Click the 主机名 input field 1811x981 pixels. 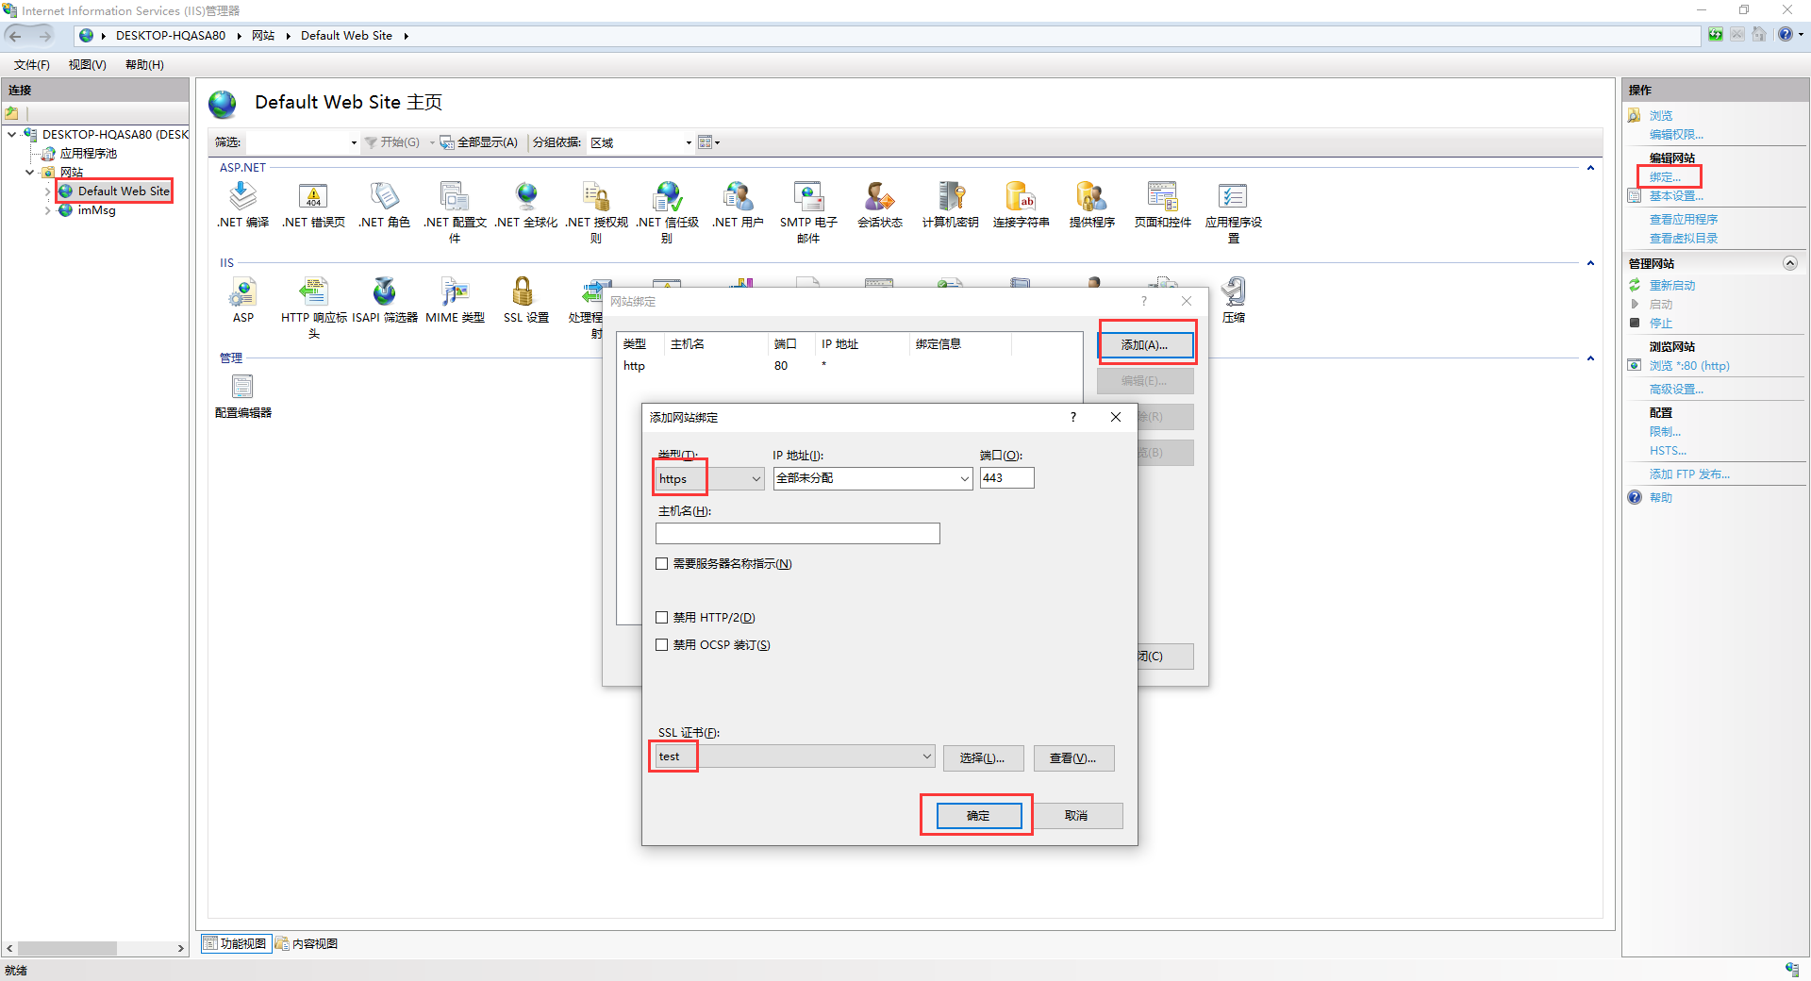point(797,534)
